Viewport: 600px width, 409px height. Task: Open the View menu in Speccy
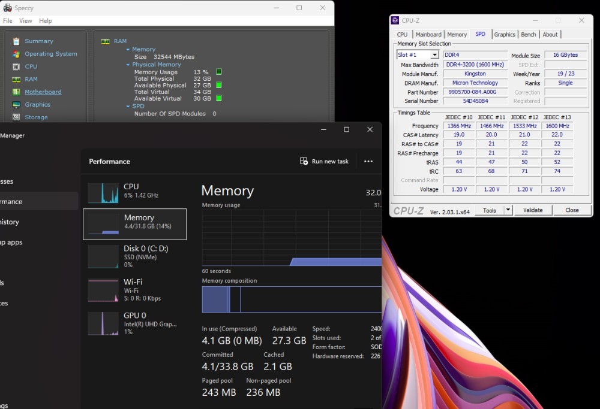click(26, 21)
